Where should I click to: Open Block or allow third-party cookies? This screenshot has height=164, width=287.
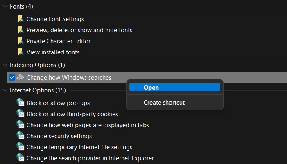tap(72, 114)
